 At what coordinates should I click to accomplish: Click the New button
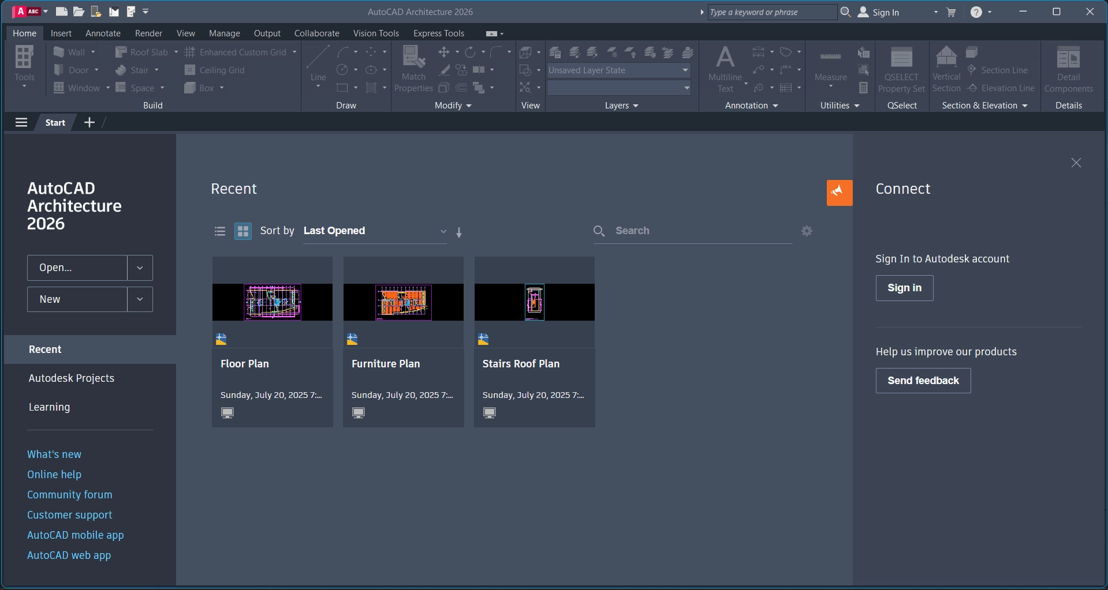tap(77, 299)
